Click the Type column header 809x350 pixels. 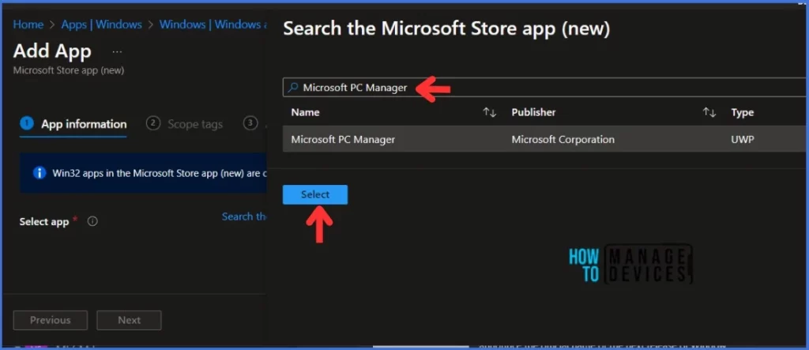pos(743,112)
